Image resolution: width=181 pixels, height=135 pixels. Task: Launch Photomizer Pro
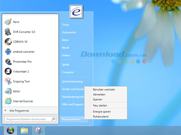[x=22, y=62]
